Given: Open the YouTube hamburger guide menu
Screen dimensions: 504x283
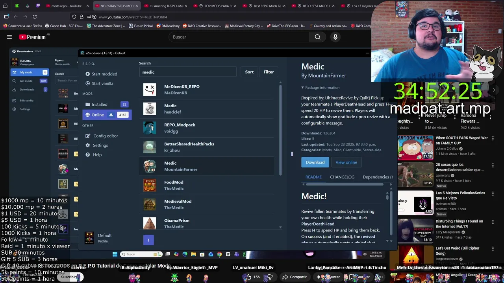Looking at the screenshot, I should (9, 37).
